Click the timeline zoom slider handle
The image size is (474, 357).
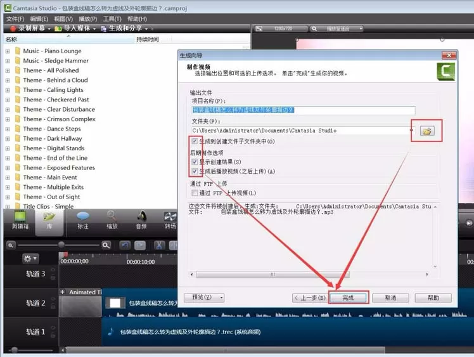pos(61,245)
